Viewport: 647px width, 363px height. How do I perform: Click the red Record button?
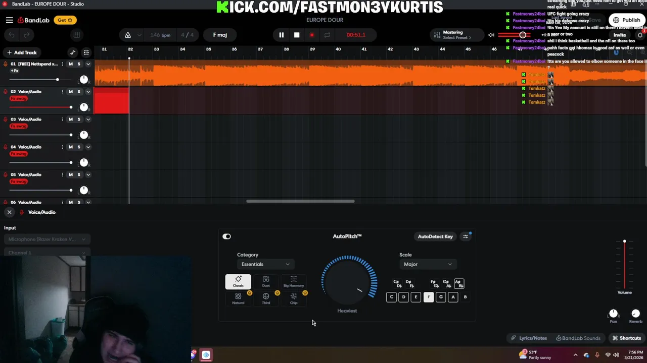[312, 35]
